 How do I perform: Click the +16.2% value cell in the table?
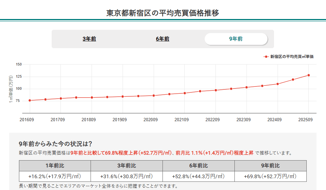55,176
